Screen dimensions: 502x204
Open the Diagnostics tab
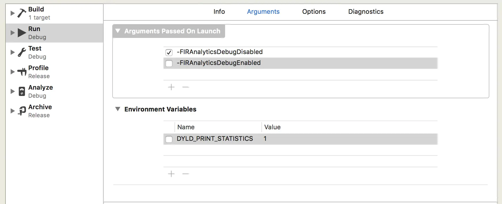coord(366,11)
